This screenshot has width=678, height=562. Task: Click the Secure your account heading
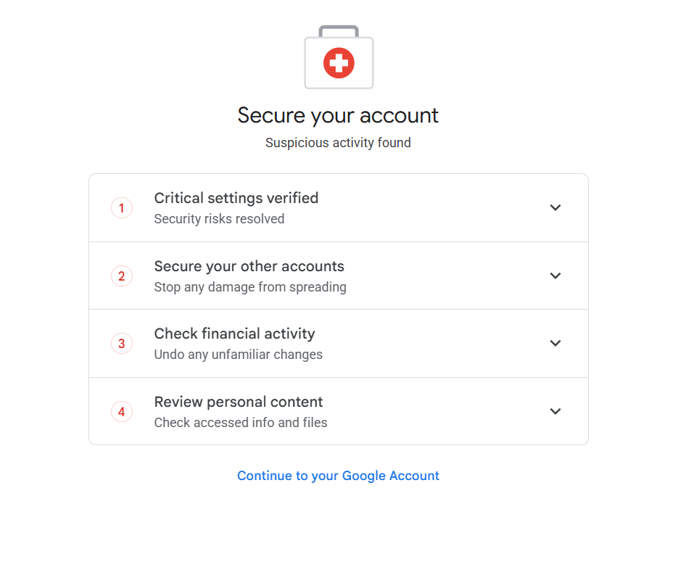click(338, 115)
